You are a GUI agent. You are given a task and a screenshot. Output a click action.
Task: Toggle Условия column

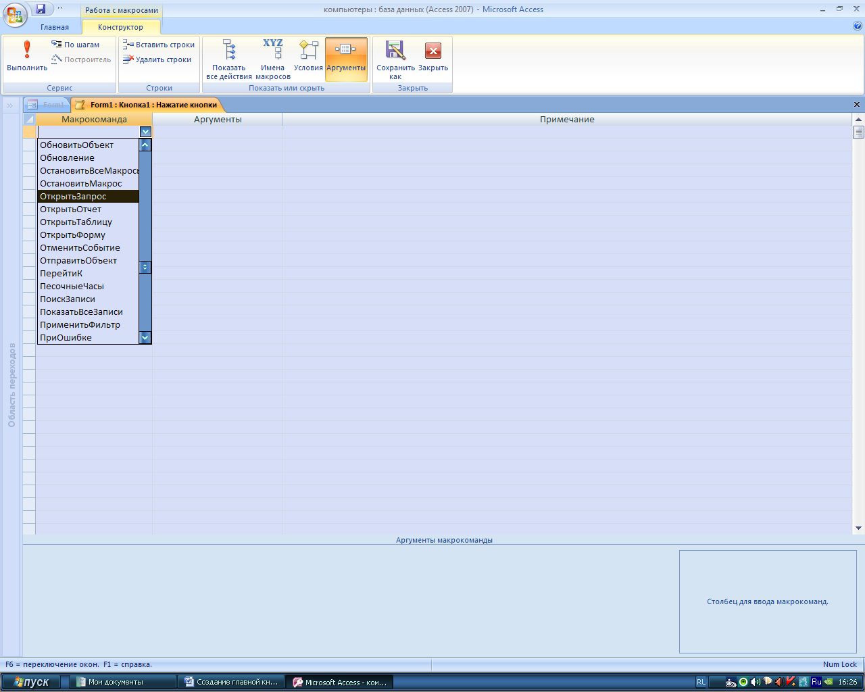tap(308, 56)
